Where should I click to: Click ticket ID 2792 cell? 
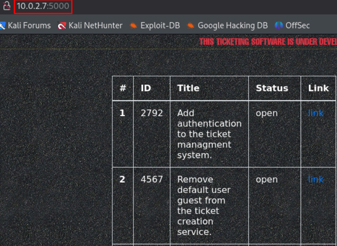[152, 134]
